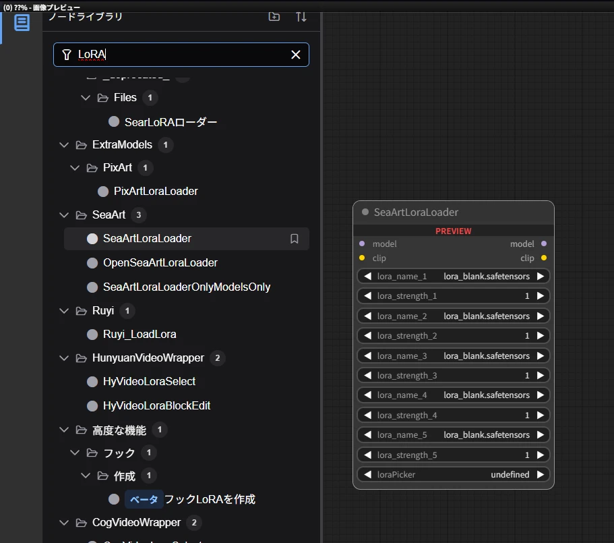The width and height of the screenshot is (614, 543).
Task: Select the HyVideoLoraBlockEdit node entry
Action: point(156,406)
